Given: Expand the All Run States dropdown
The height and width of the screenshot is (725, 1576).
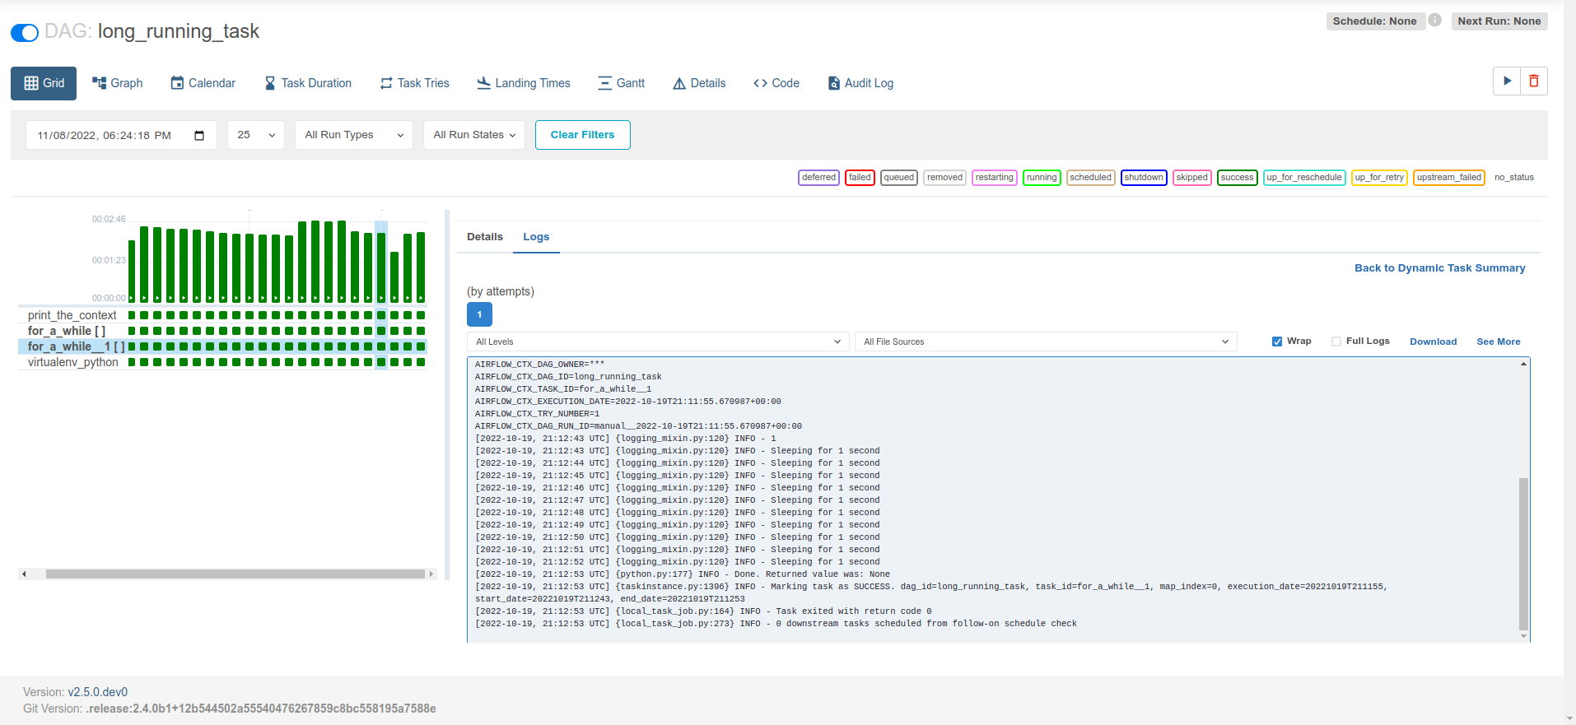Looking at the screenshot, I should [x=474, y=135].
